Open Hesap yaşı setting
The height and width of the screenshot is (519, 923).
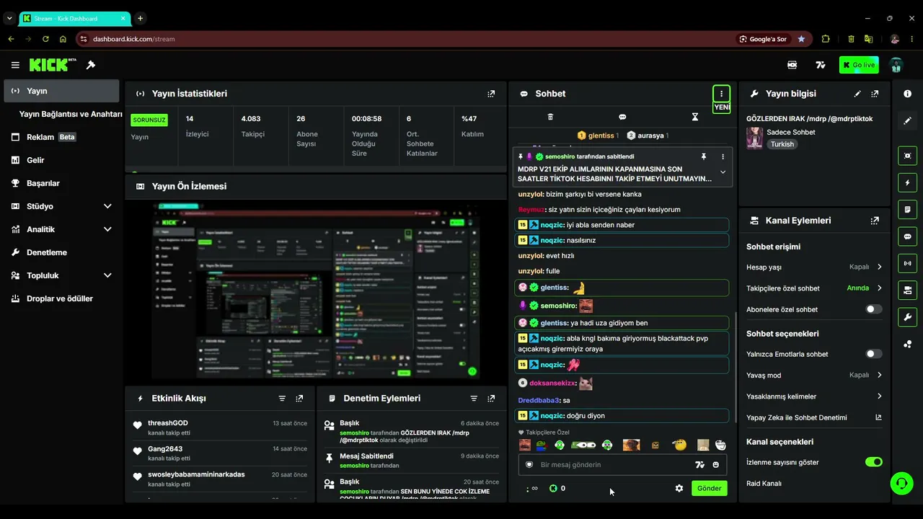click(x=814, y=267)
